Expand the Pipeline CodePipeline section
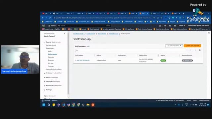Screen dimensions: 212x119 click(x=45, y=86)
